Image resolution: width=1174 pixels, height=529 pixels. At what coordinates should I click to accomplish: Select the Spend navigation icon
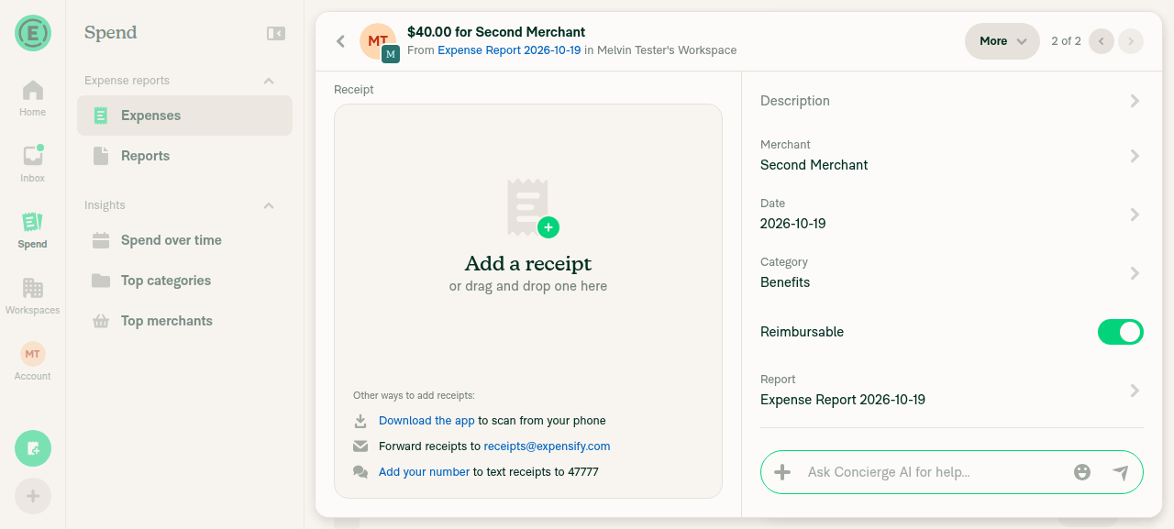33,222
